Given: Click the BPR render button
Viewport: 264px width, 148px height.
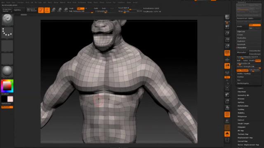Looking at the screenshot, I should (227, 17).
